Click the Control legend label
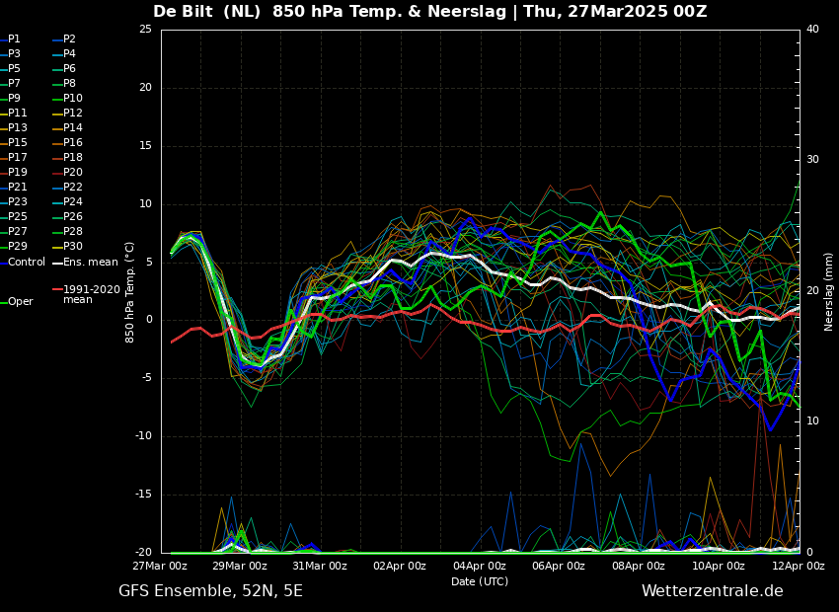 pyautogui.click(x=27, y=263)
